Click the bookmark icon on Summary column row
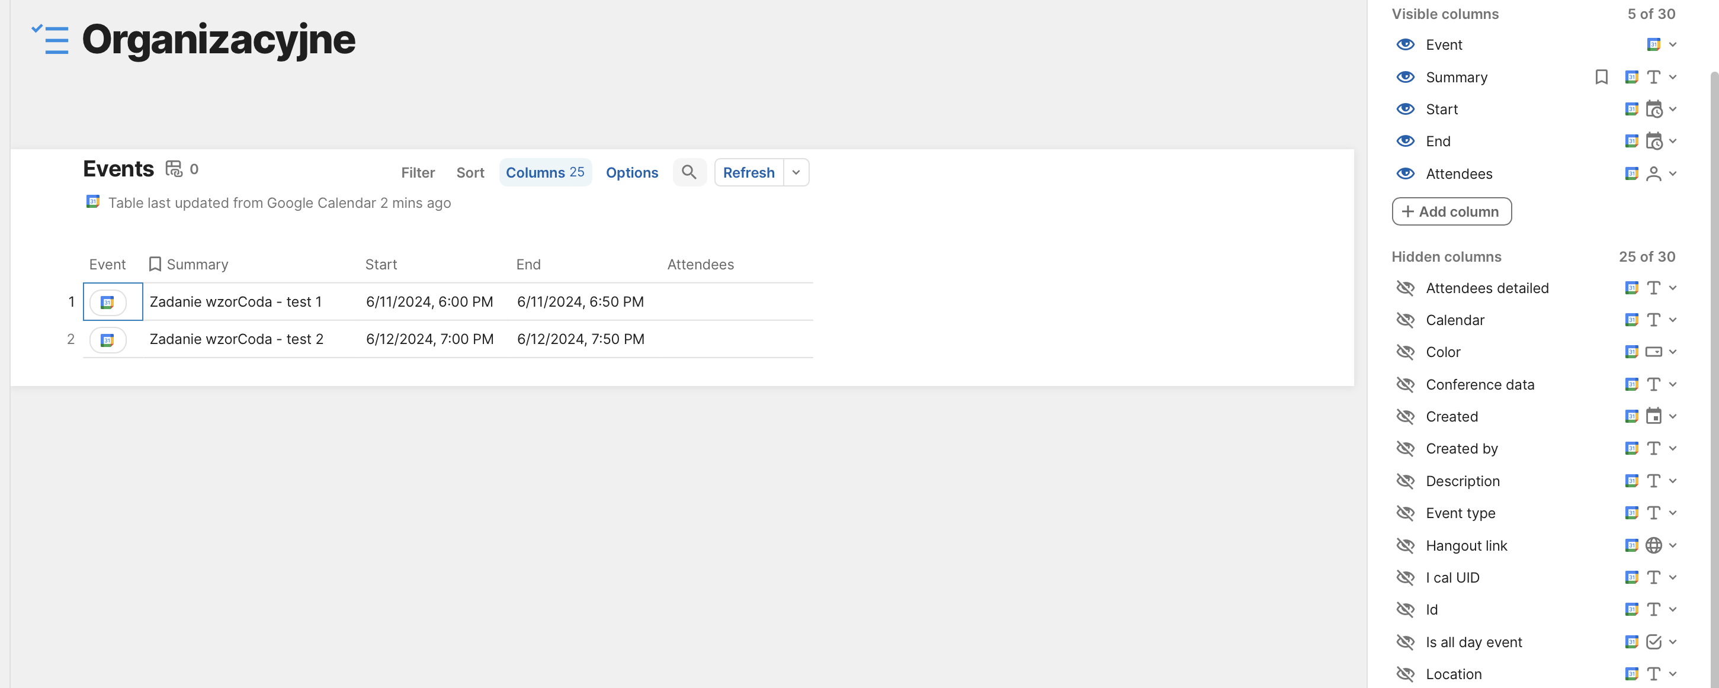This screenshot has height=688, width=1719. tap(1601, 78)
